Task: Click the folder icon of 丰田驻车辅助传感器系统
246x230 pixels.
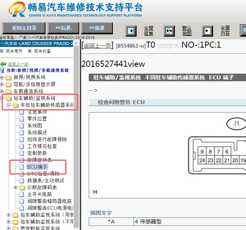Action: 15,105
